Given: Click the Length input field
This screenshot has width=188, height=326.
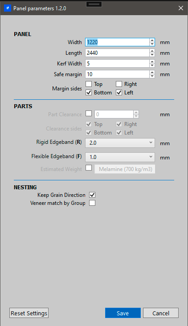Looking at the screenshot, I should click(x=117, y=53).
